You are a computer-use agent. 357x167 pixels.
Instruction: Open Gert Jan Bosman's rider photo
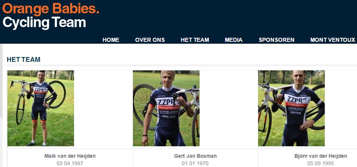pyautogui.click(x=166, y=108)
